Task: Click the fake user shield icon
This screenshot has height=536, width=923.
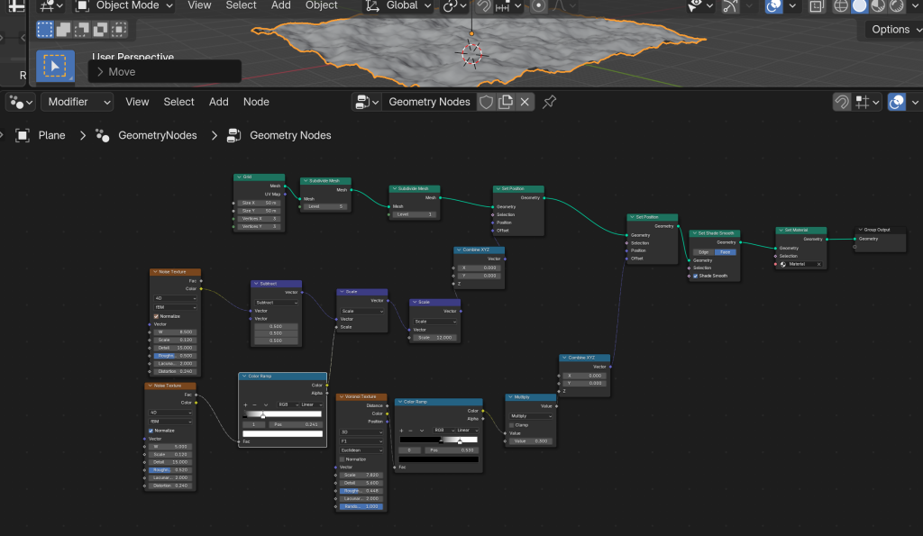Action: click(x=486, y=102)
